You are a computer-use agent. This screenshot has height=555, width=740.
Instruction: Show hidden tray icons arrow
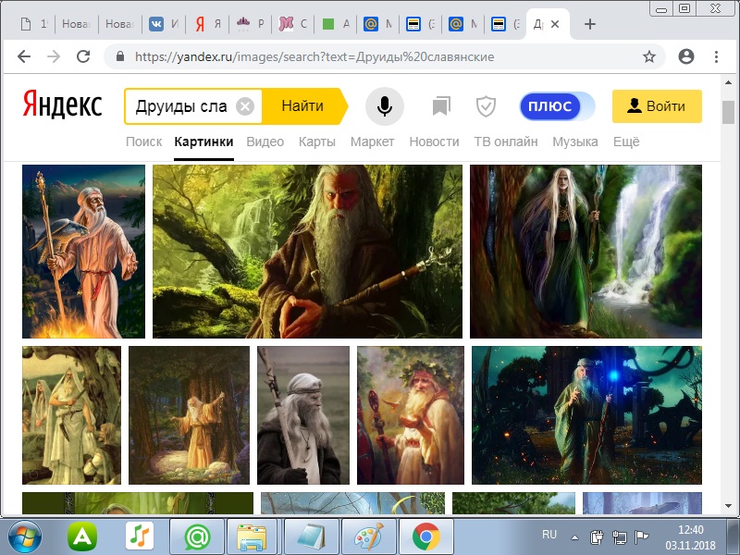click(x=574, y=537)
